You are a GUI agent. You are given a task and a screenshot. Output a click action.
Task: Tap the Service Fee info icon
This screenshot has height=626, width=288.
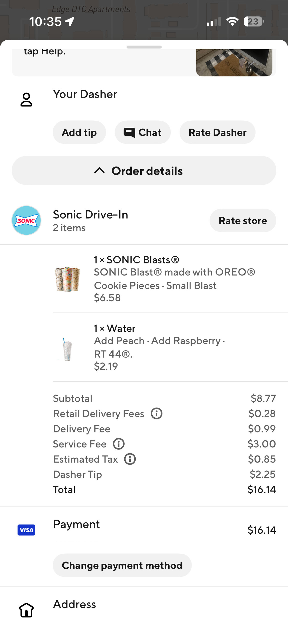point(119,444)
